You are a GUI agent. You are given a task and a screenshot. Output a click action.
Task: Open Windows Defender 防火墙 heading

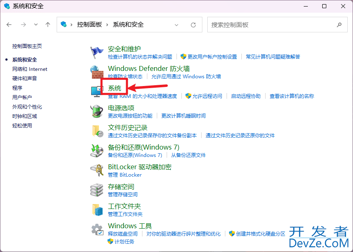(x=149, y=68)
